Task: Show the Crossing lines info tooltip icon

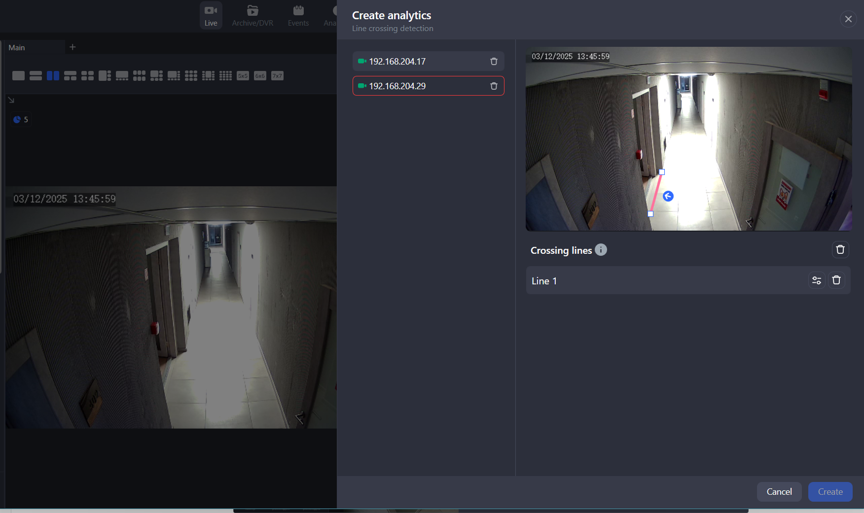Action: [x=601, y=250]
